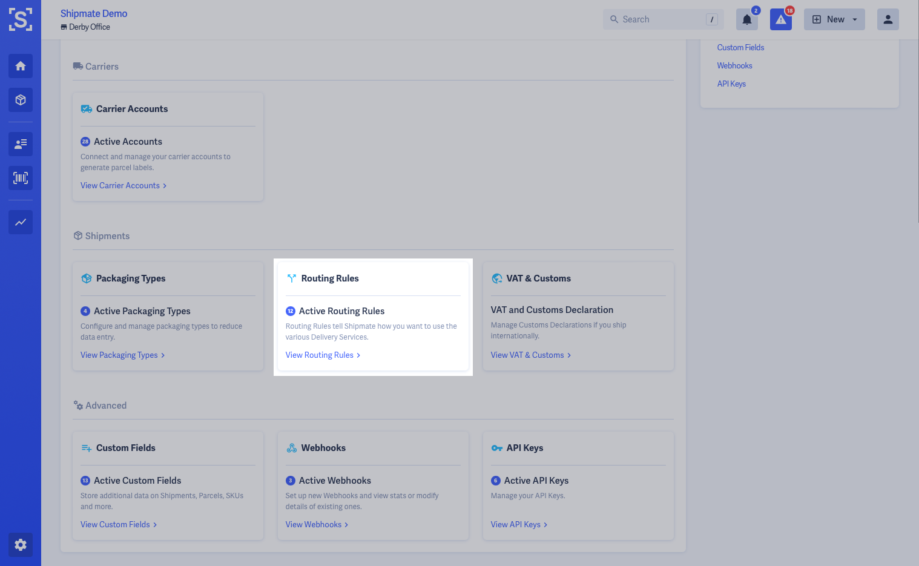Screen dimensions: 919x566
Task: Open View Custom Fields link
Action: [119, 525]
